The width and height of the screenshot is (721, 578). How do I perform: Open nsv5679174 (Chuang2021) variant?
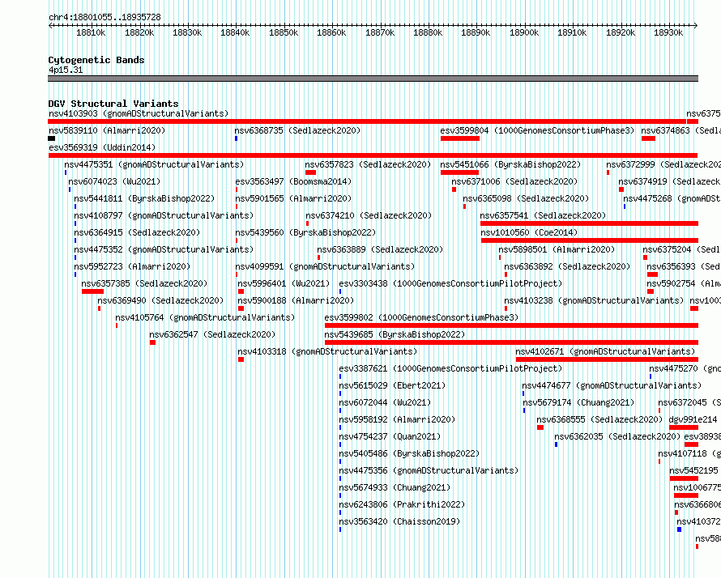pyautogui.click(x=578, y=402)
